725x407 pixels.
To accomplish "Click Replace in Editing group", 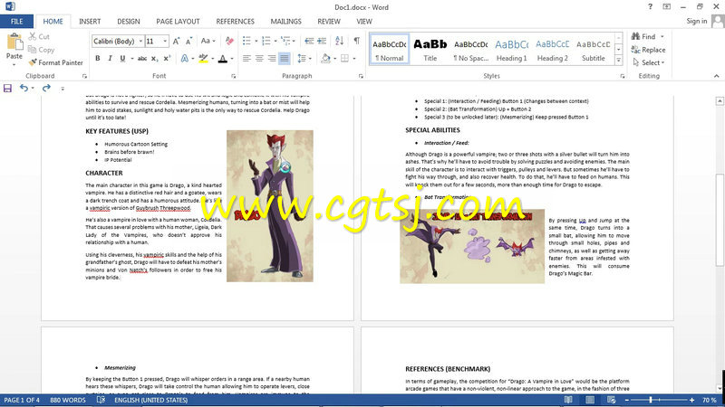I will 648,50.
